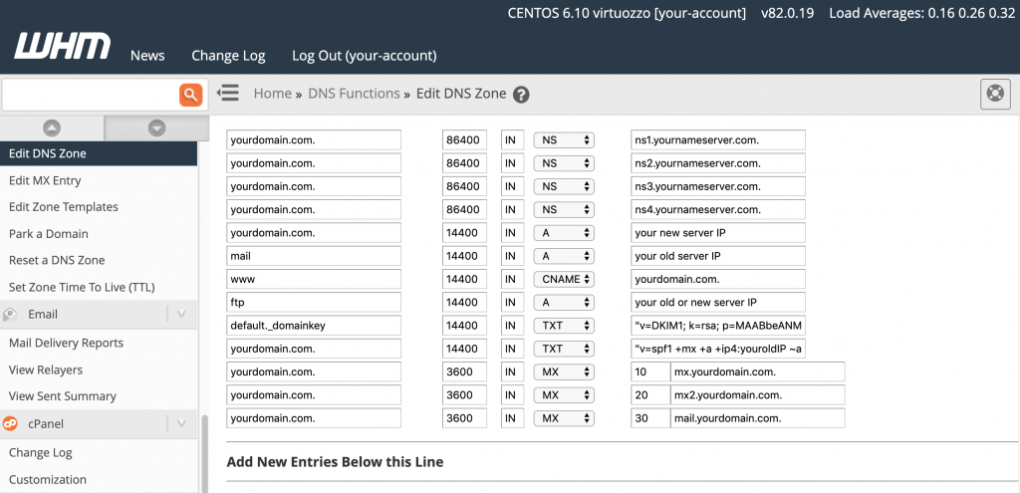Viewport: 1020px width, 493px height.
Task: Open type dropdown for 'your new server IP' row
Action: point(564,233)
